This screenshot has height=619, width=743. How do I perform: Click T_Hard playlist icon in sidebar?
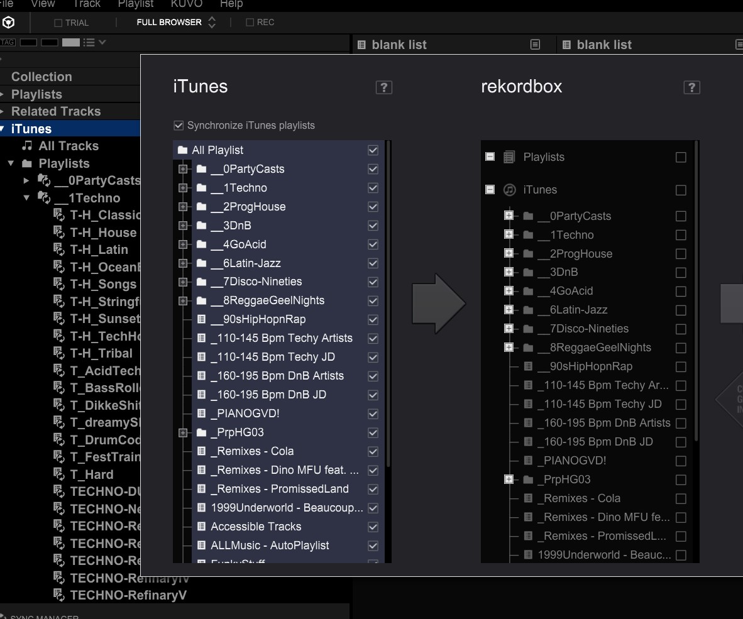[x=58, y=474]
